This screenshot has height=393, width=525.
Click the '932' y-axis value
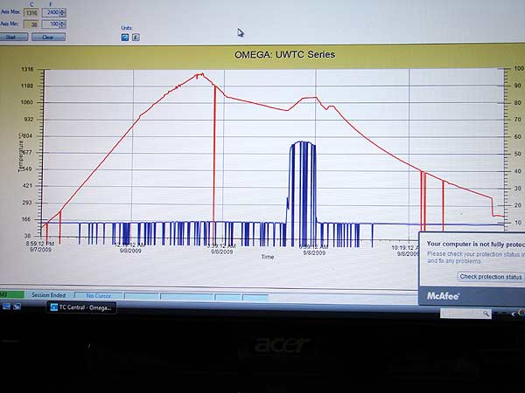coord(29,120)
